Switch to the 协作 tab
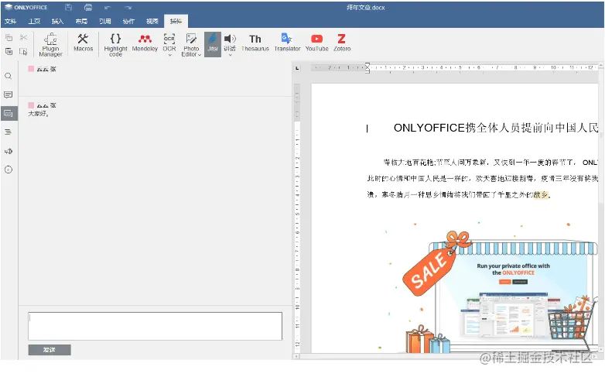 click(128, 21)
